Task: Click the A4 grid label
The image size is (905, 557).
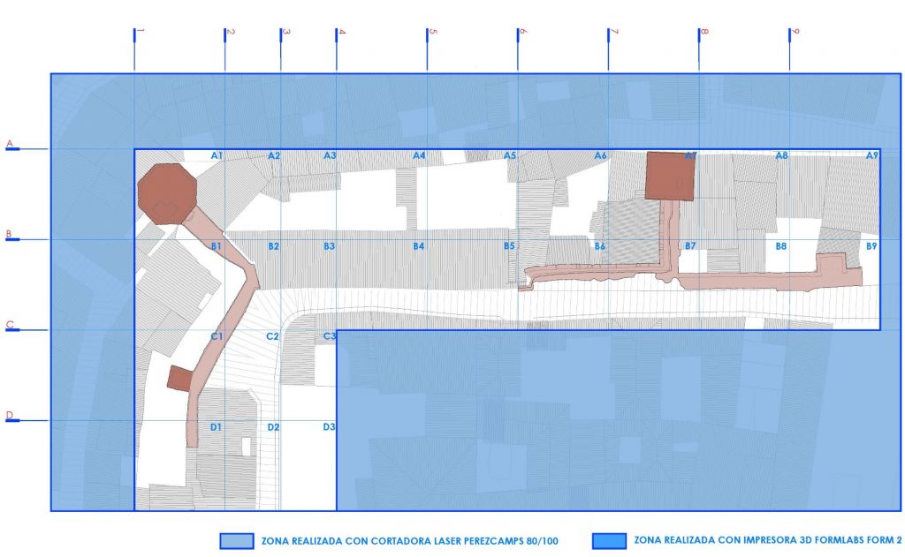Action: click(x=419, y=156)
